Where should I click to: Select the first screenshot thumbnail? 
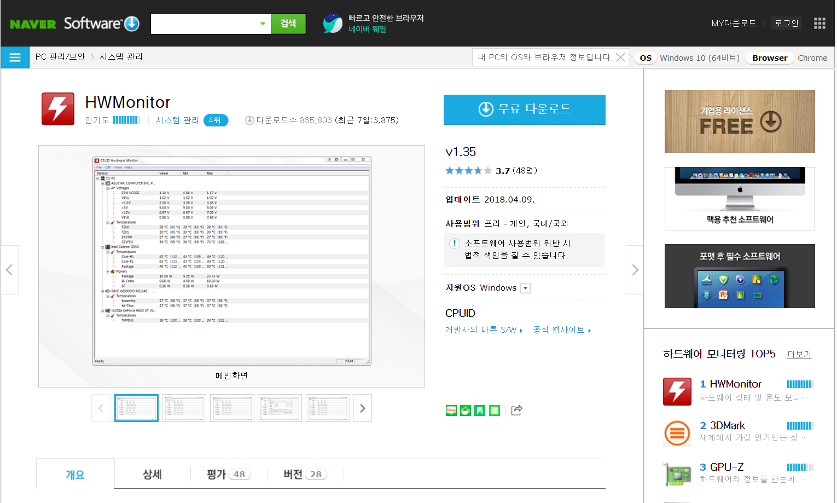point(136,408)
